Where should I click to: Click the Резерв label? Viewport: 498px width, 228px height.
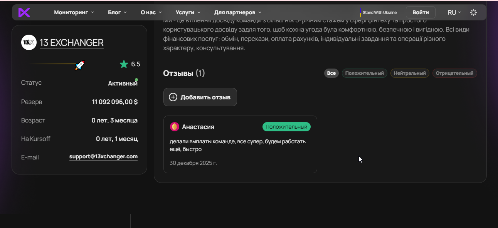click(32, 102)
